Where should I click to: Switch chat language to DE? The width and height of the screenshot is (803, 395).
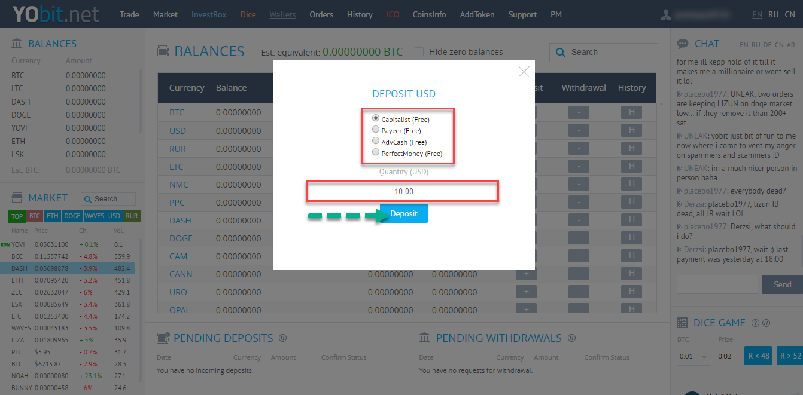(x=767, y=45)
